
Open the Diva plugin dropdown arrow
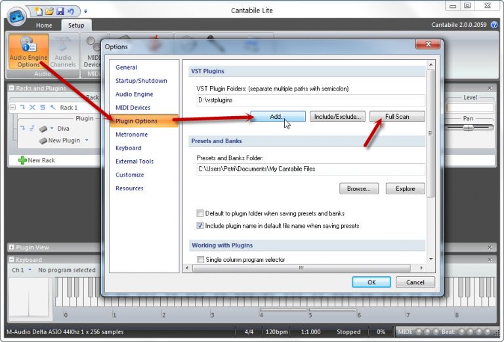coord(52,128)
